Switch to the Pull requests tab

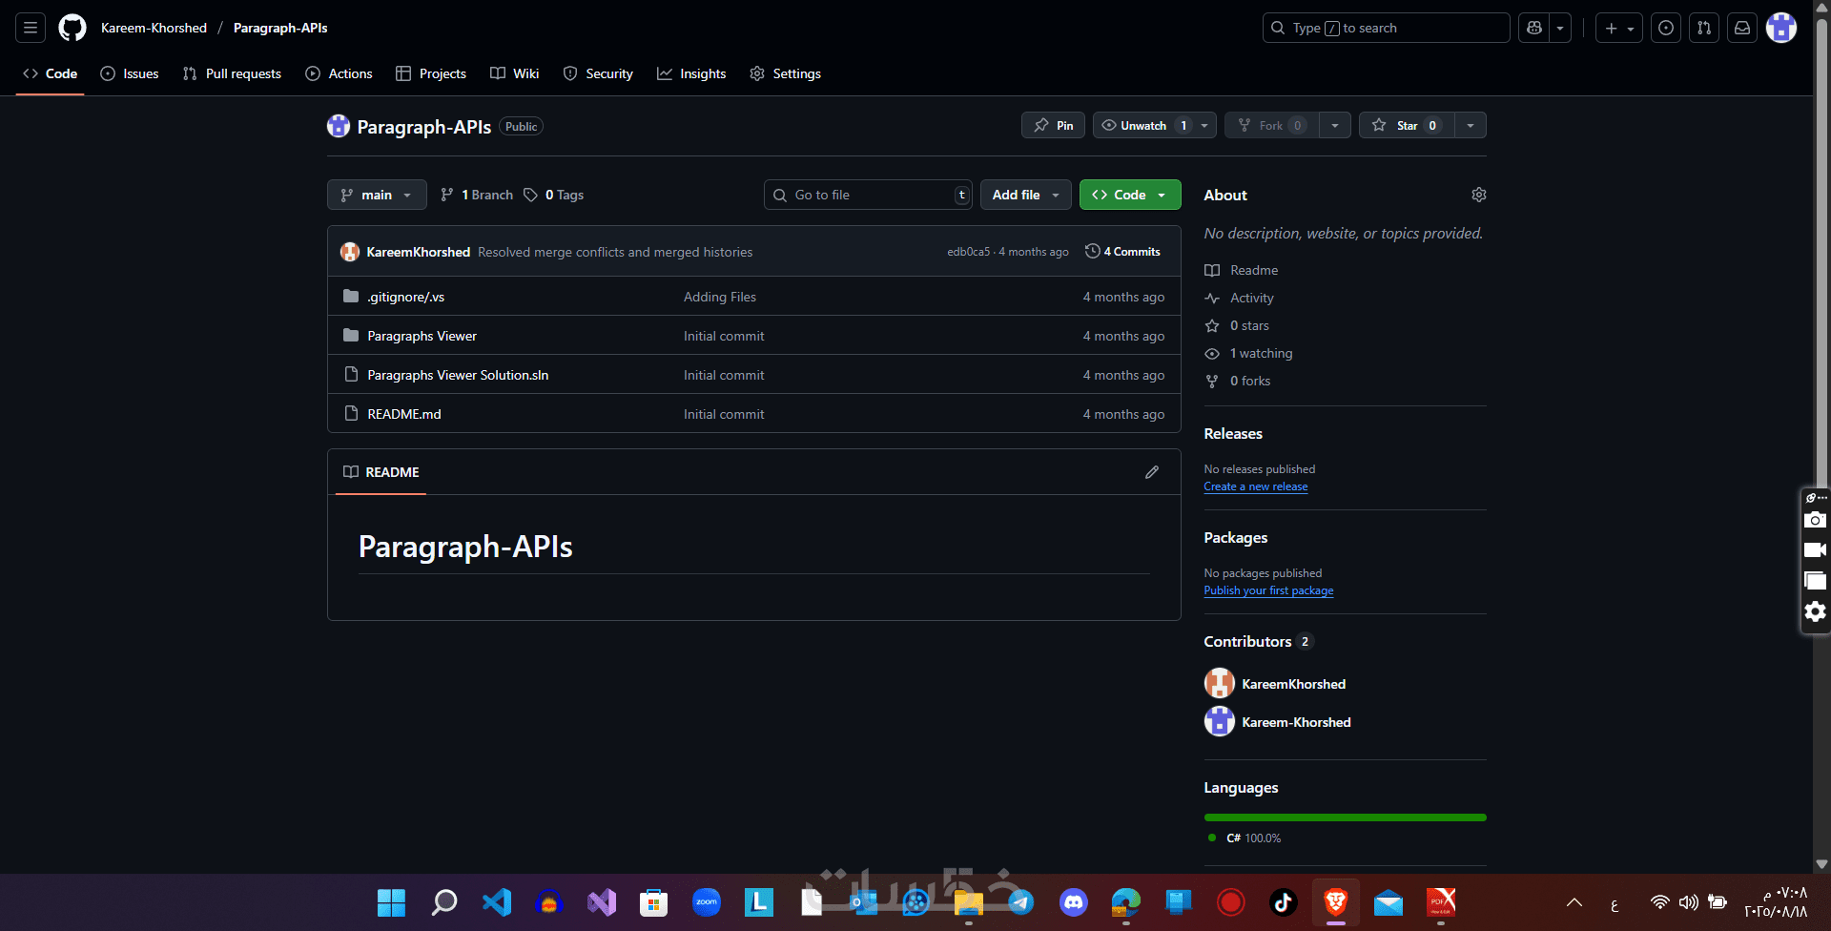coord(232,73)
